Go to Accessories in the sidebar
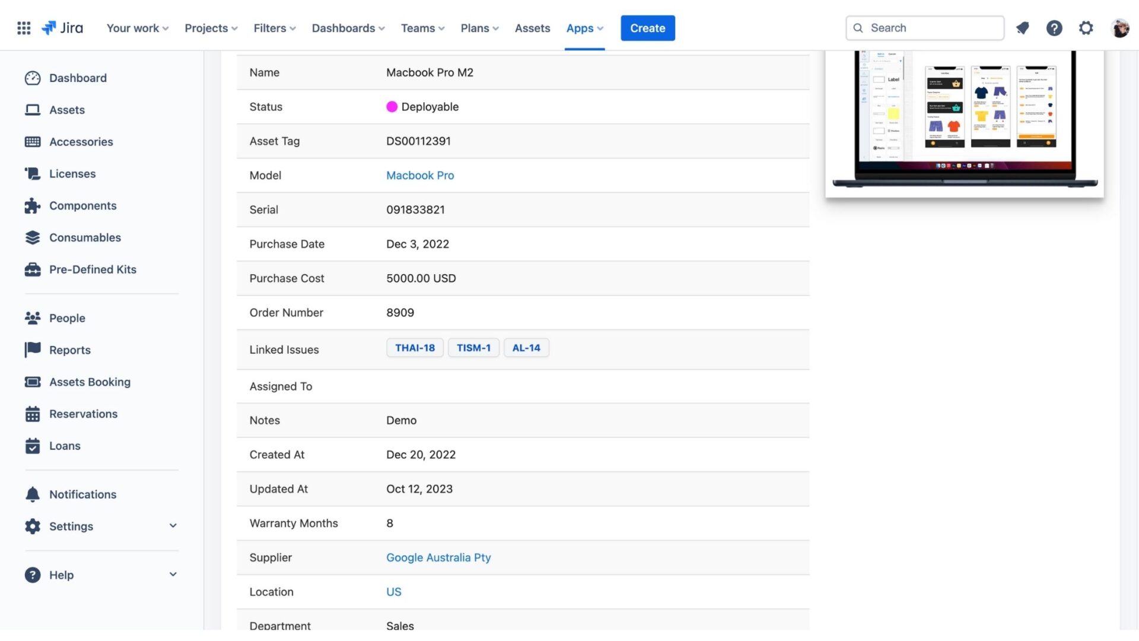Image resolution: width=1139 pixels, height=641 pixels. (81, 142)
